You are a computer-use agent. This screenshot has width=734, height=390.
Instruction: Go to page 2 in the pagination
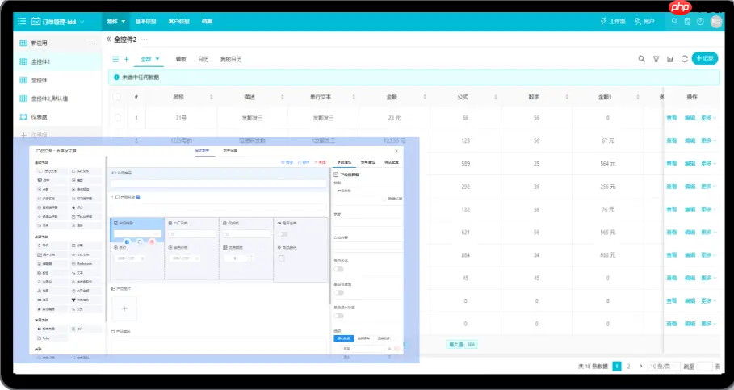click(x=629, y=367)
